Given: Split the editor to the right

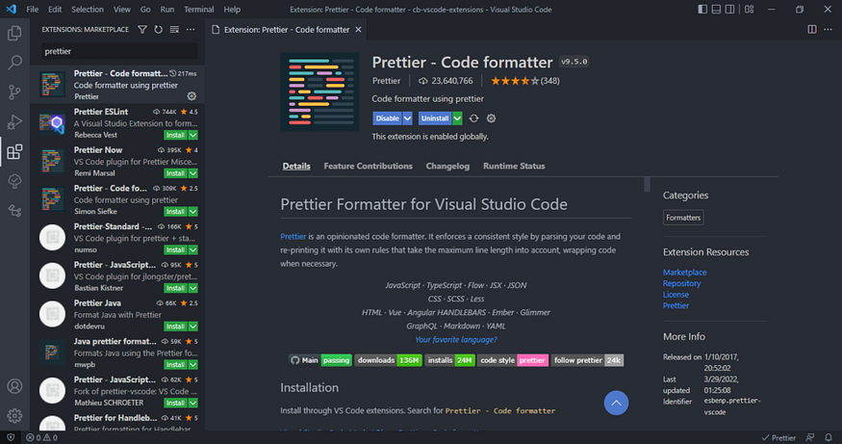Looking at the screenshot, I should click(x=812, y=30).
